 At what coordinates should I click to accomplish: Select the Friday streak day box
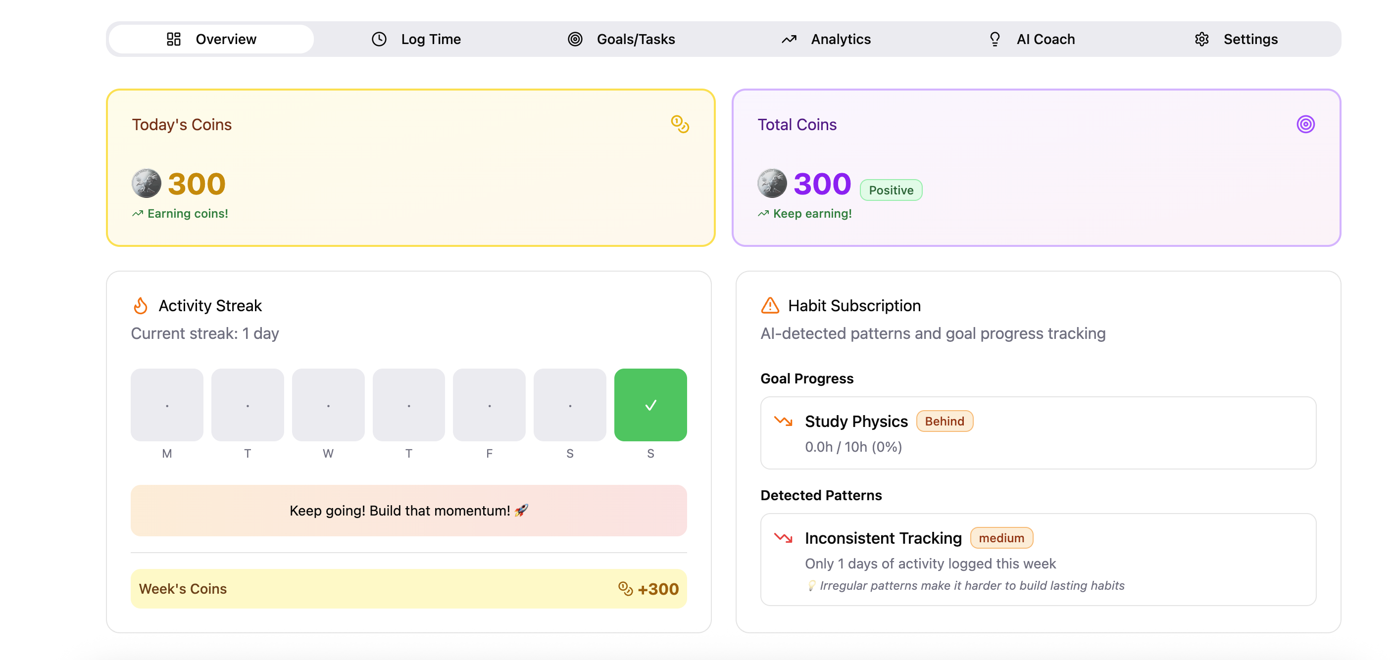pyautogui.click(x=489, y=405)
